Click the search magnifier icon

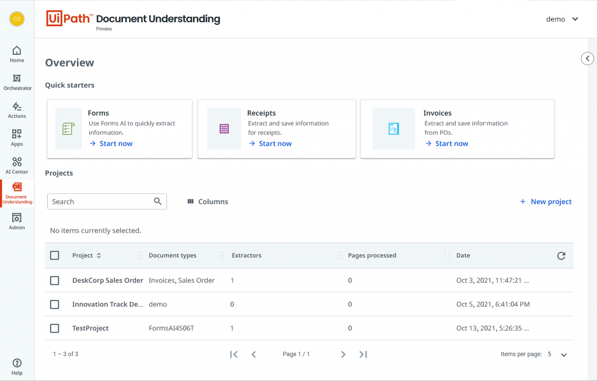point(157,201)
